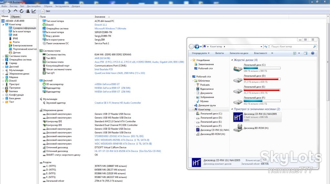Image resolution: width=330 pixels, height=184 pixels.
Task: Click the AIDA64 forward navigation arrow
Action: coord(9,11)
